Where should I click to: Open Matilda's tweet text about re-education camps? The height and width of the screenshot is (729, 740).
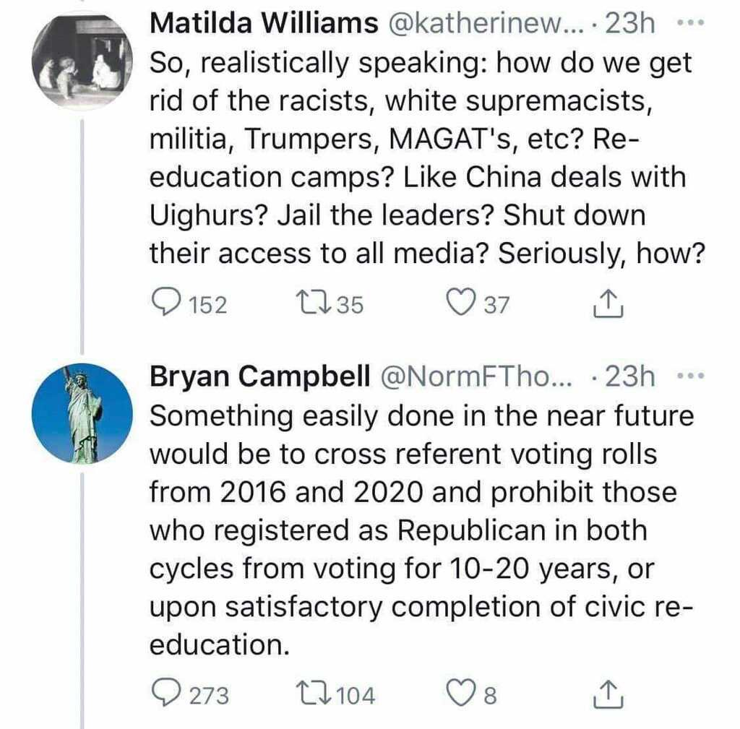click(427, 158)
